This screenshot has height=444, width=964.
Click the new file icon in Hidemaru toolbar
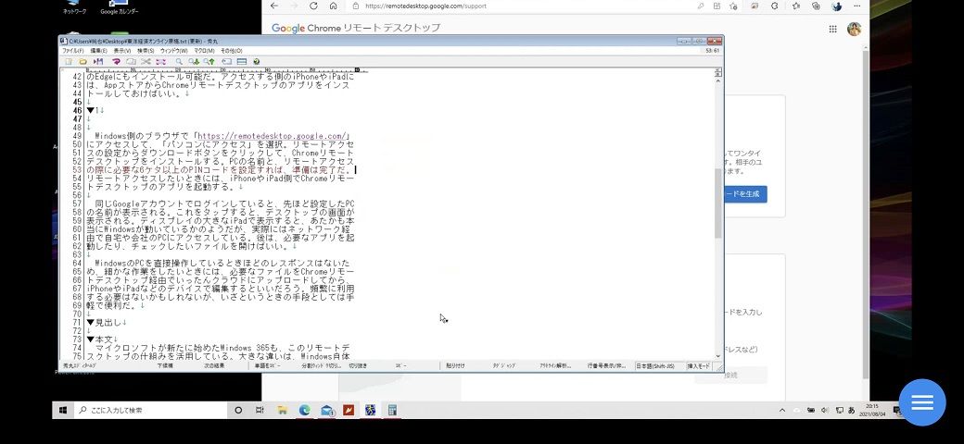tap(69, 61)
